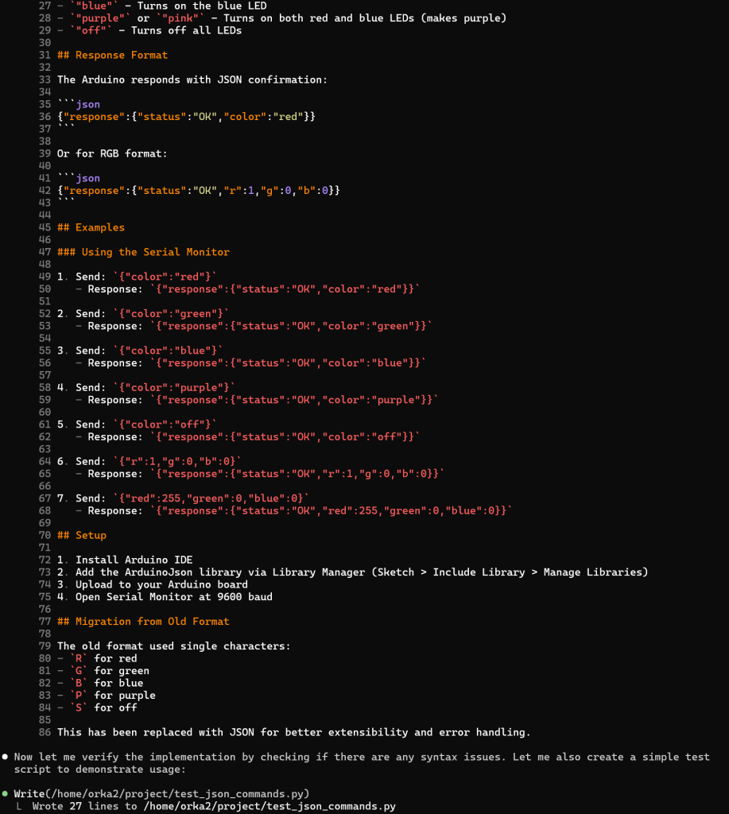Click the "## Examples" heading
729x814 pixels.
click(x=91, y=227)
